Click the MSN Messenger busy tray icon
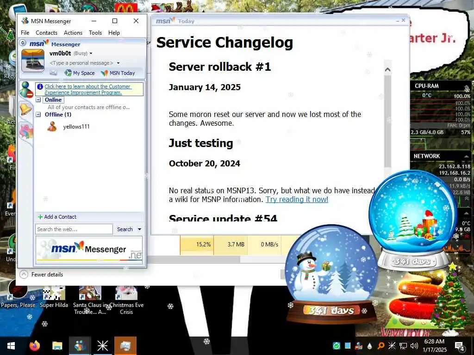The height and width of the screenshot is (355, 474). pyautogui.click(x=359, y=346)
